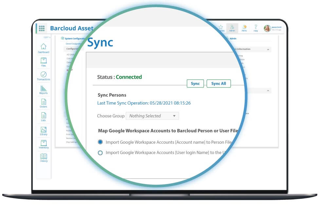Select import by Account name to Person File

[x=100, y=142]
